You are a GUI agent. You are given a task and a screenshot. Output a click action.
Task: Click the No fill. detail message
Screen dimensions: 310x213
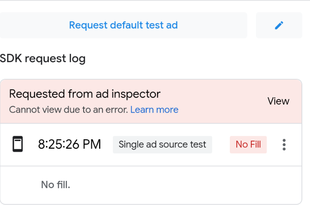point(55,185)
